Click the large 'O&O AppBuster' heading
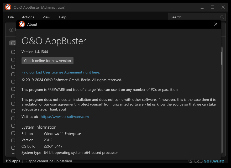The height and width of the screenshot is (168, 231). [54, 41]
